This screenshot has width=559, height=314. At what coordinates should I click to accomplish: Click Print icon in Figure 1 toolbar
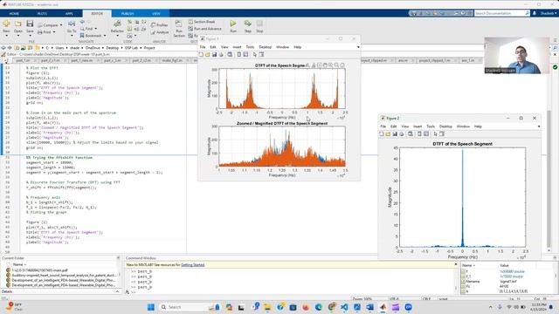pos(221,54)
